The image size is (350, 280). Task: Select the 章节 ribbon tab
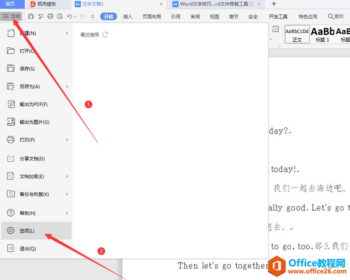click(234, 17)
